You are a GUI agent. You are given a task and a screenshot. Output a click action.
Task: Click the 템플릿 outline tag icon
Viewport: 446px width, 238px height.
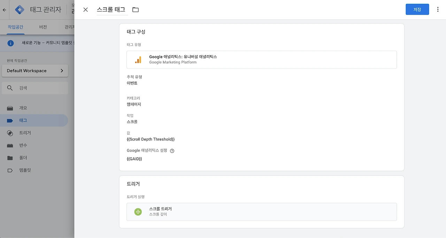[10, 171]
